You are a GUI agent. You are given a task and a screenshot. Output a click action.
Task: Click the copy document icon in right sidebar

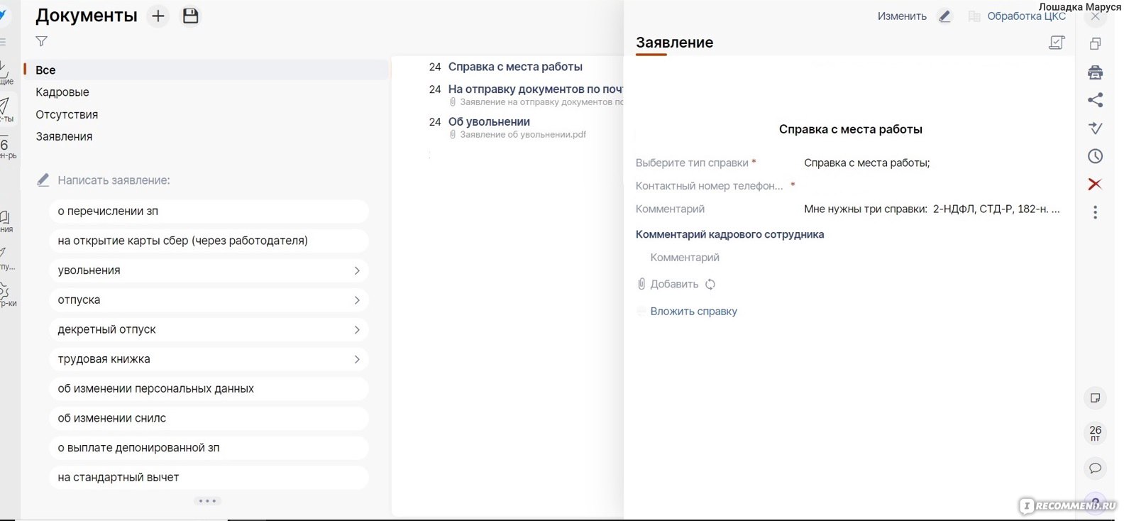[x=1096, y=44]
